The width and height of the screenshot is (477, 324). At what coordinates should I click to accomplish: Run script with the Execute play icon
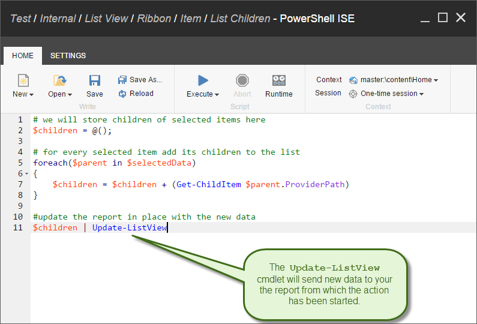click(x=203, y=80)
